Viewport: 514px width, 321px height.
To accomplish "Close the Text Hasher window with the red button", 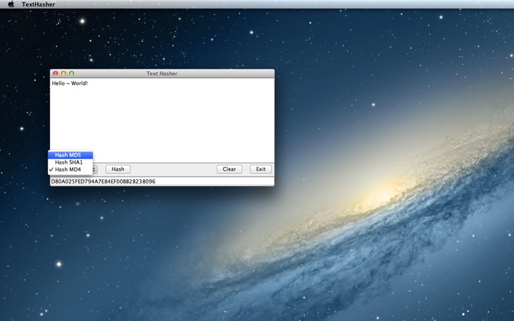I will tap(56, 73).
